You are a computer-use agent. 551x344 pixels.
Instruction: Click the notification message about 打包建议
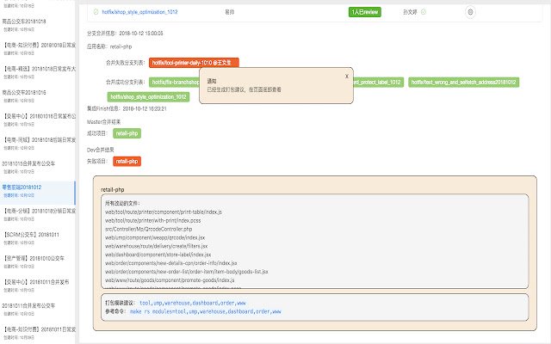click(x=245, y=89)
